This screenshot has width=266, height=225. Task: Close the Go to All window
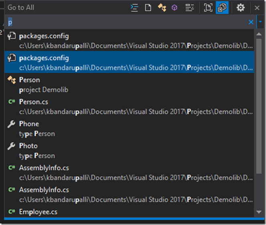coord(257,8)
